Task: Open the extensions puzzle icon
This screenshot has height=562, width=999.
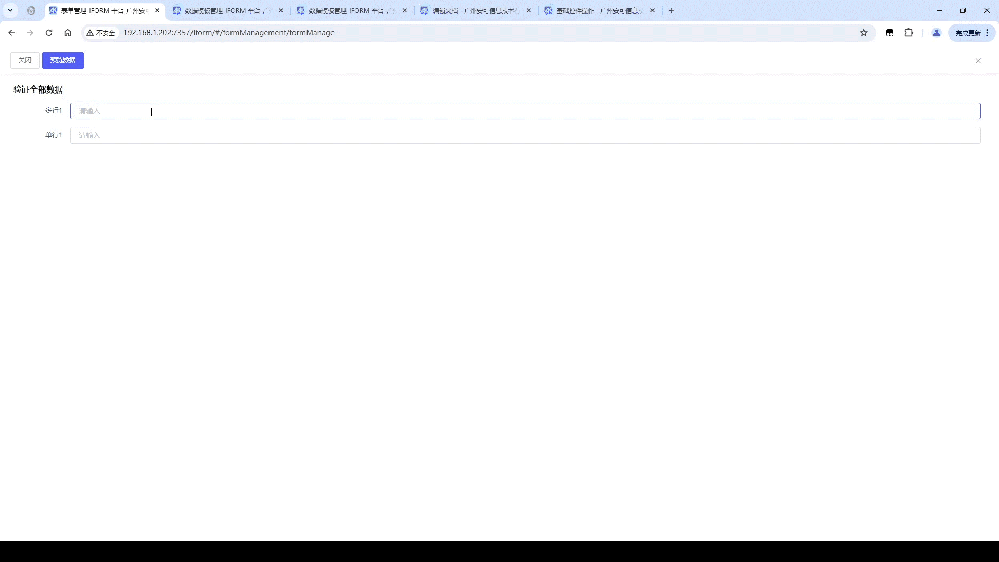Action: (x=908, y=33)
